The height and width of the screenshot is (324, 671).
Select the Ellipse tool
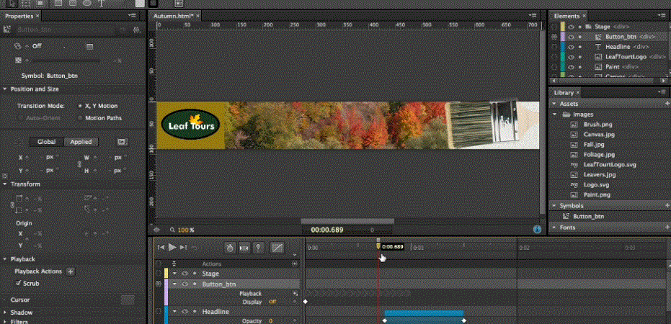click(87, 3)
